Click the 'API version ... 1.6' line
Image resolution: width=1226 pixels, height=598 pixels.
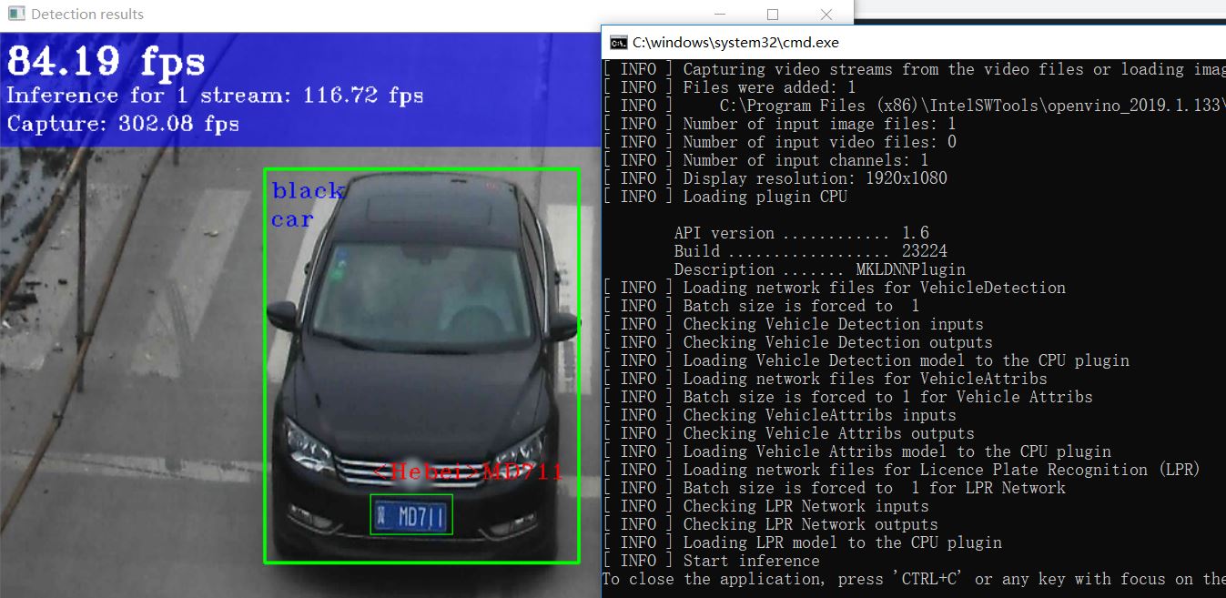pyautogui.click(x=802, y=233)
